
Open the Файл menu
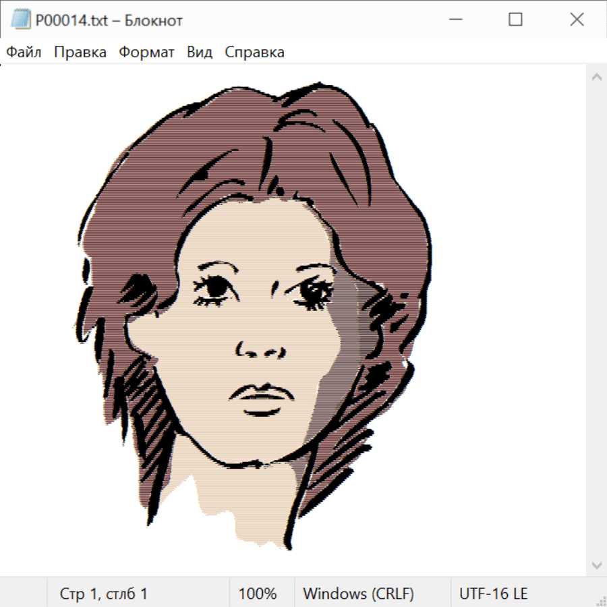(24, 52)
